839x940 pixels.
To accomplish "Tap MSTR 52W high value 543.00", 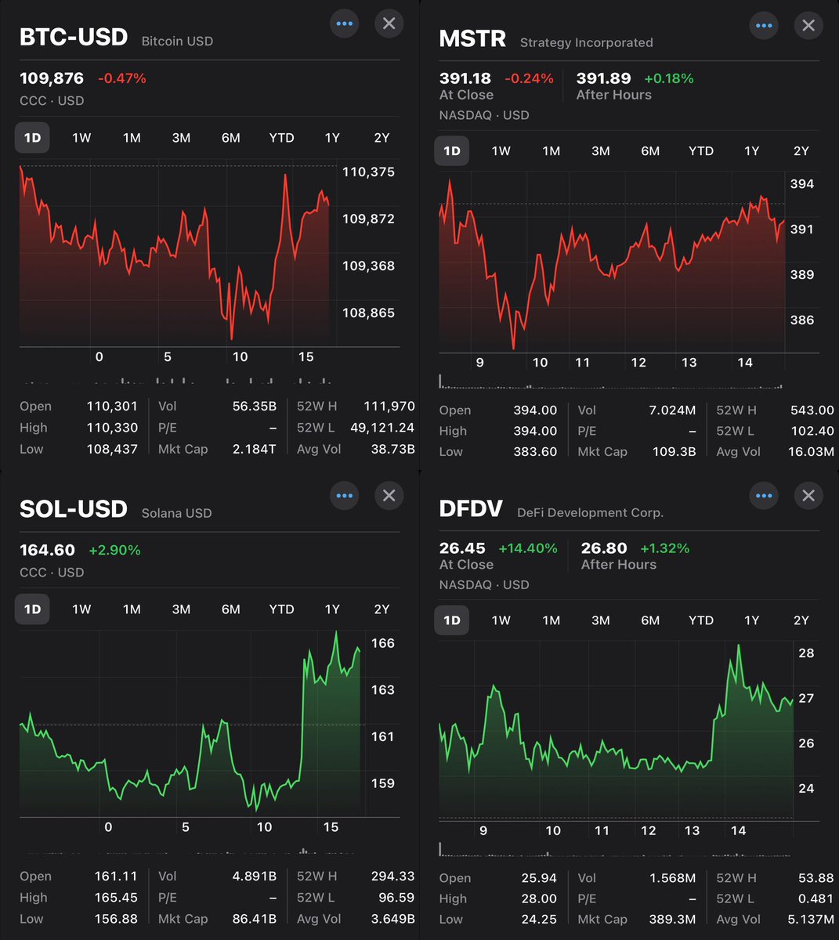I will pos(812,410).
